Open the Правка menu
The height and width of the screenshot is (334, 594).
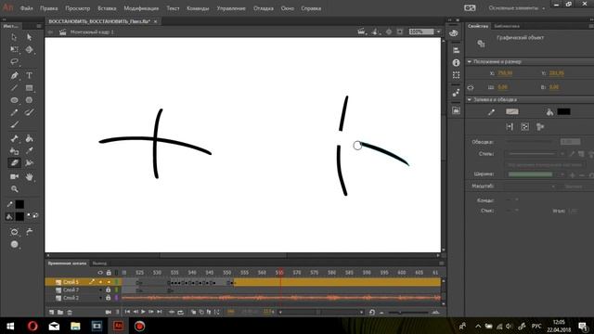(x=49, y=8)
